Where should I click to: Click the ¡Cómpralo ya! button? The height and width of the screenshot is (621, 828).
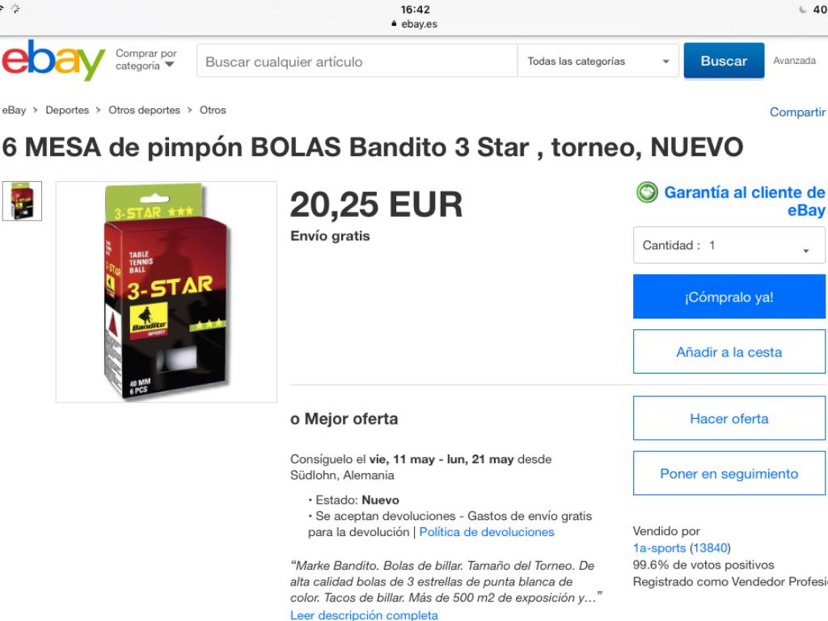(729, 297)
